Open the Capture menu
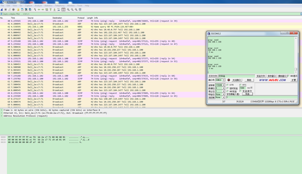Viewport: 302px width, 174px height. [x=28, y=5]
